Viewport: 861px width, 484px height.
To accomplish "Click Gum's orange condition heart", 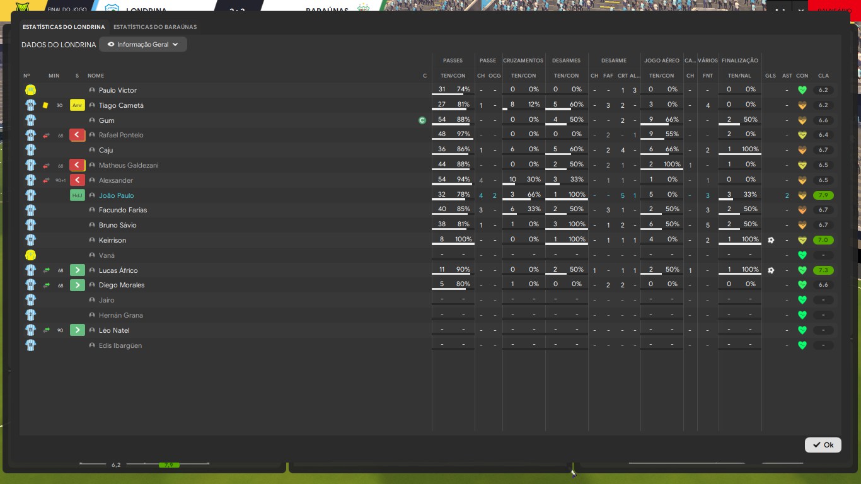I will [x=802, y=120].
